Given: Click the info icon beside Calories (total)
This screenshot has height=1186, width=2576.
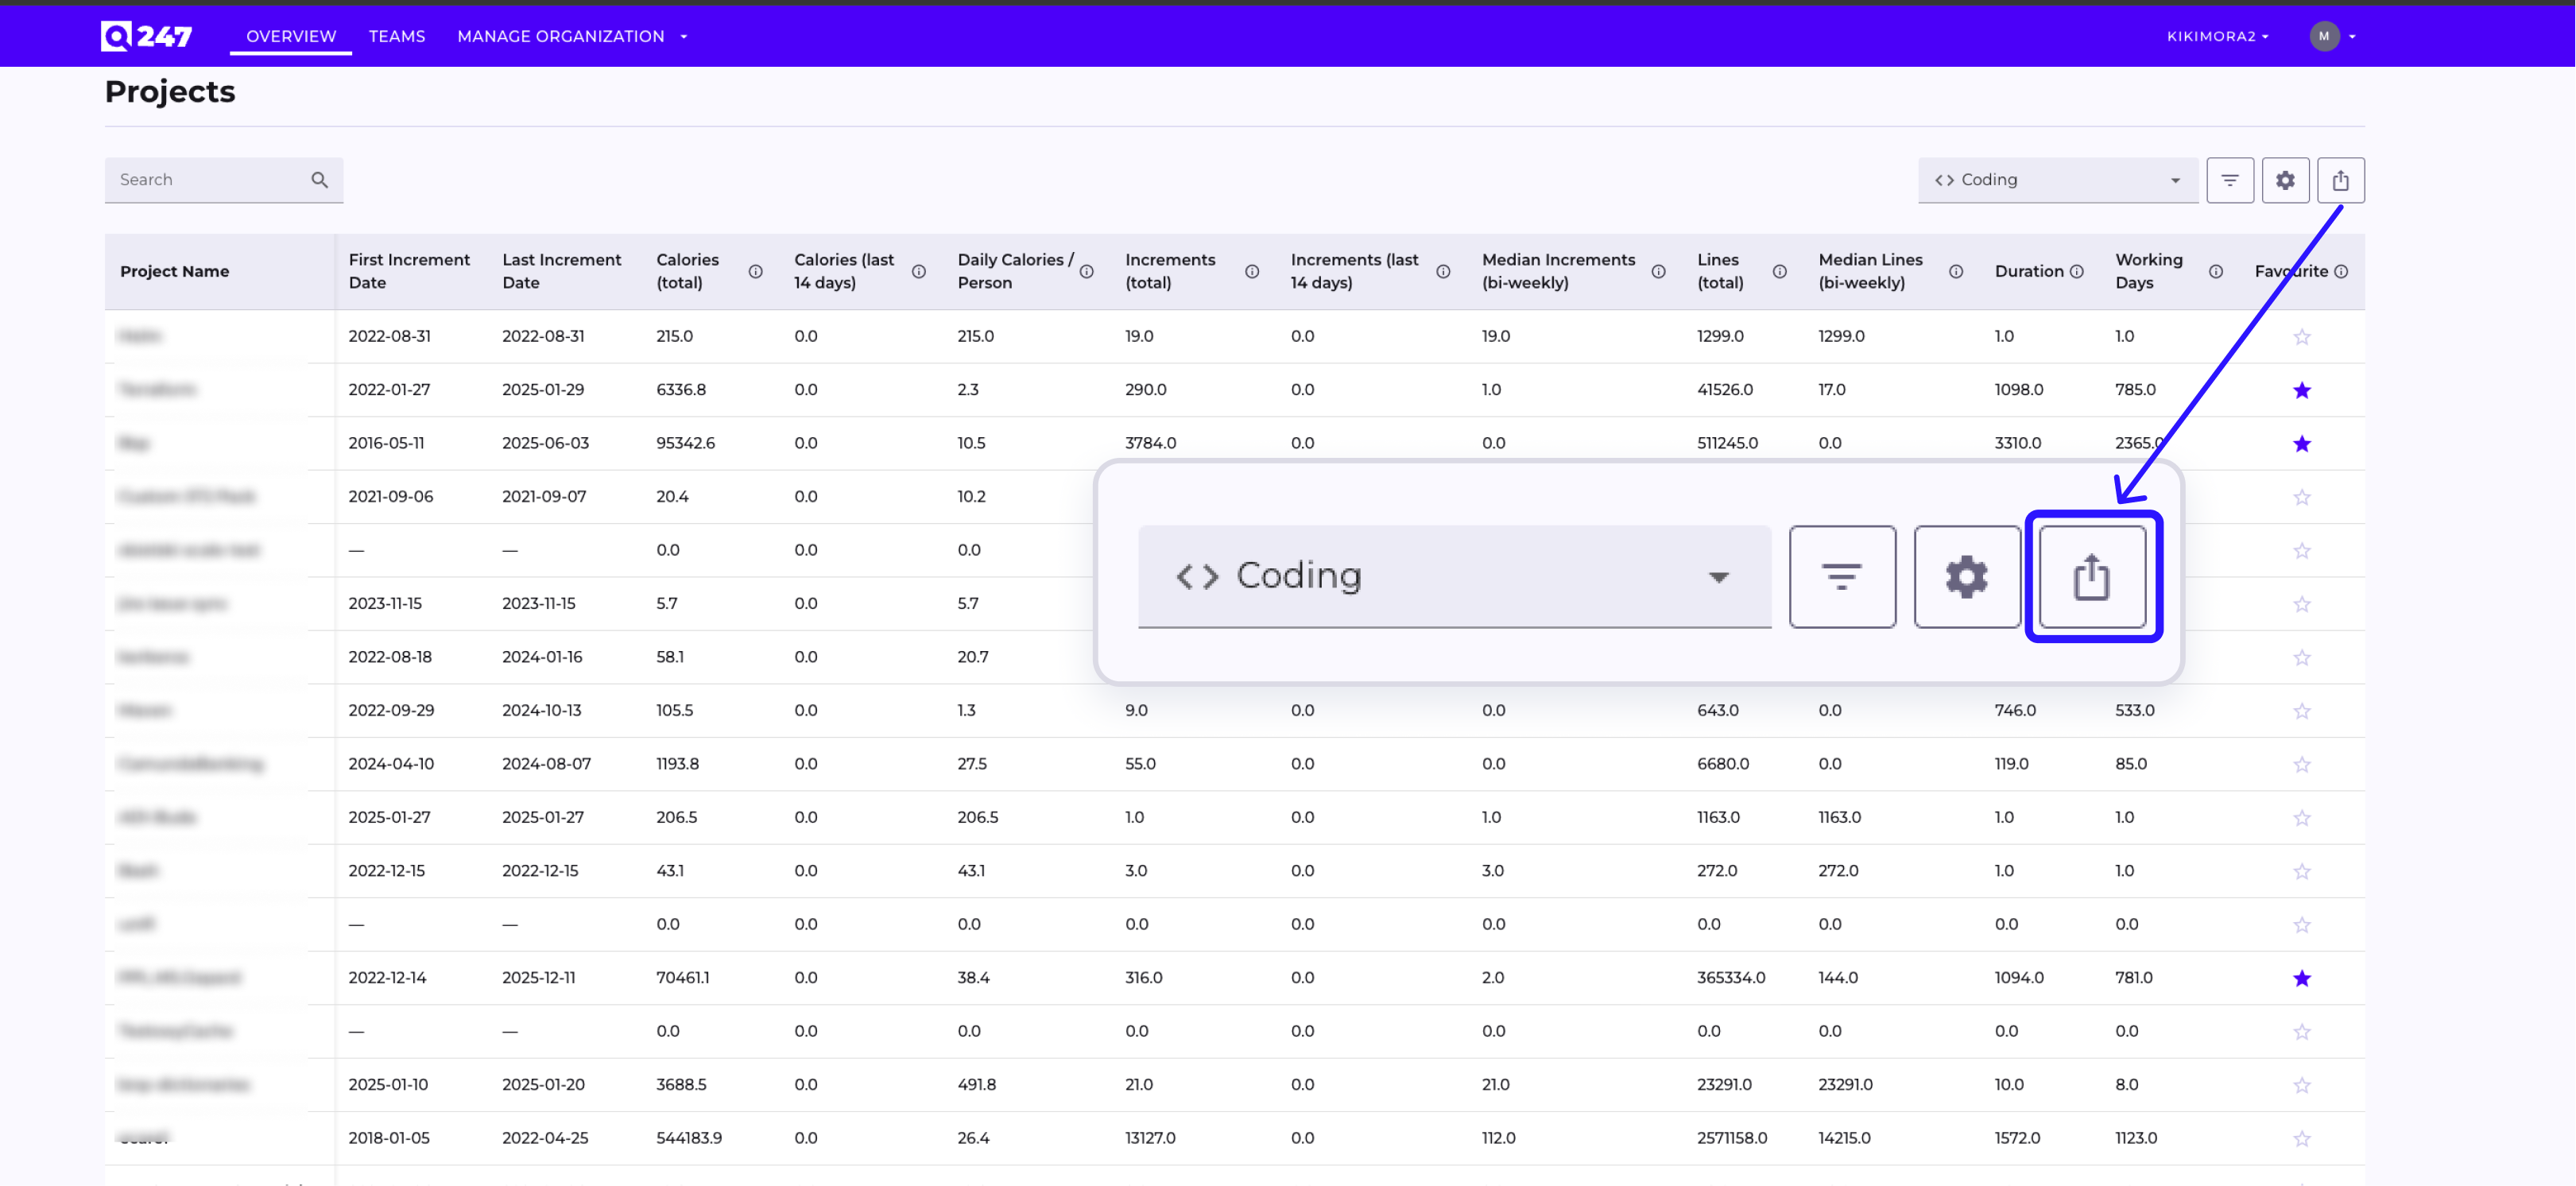Looking at the screenshot, I should point(757,270).
